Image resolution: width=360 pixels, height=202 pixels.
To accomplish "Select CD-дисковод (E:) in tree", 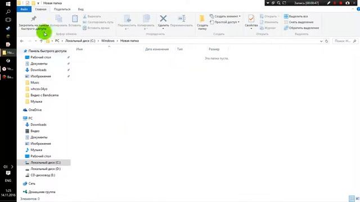I will (43, 175).
